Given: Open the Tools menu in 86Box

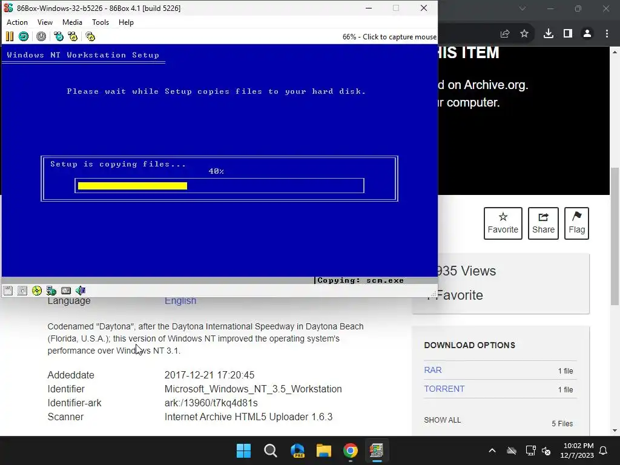Looking at the screenshot, I should pos(101,22).
